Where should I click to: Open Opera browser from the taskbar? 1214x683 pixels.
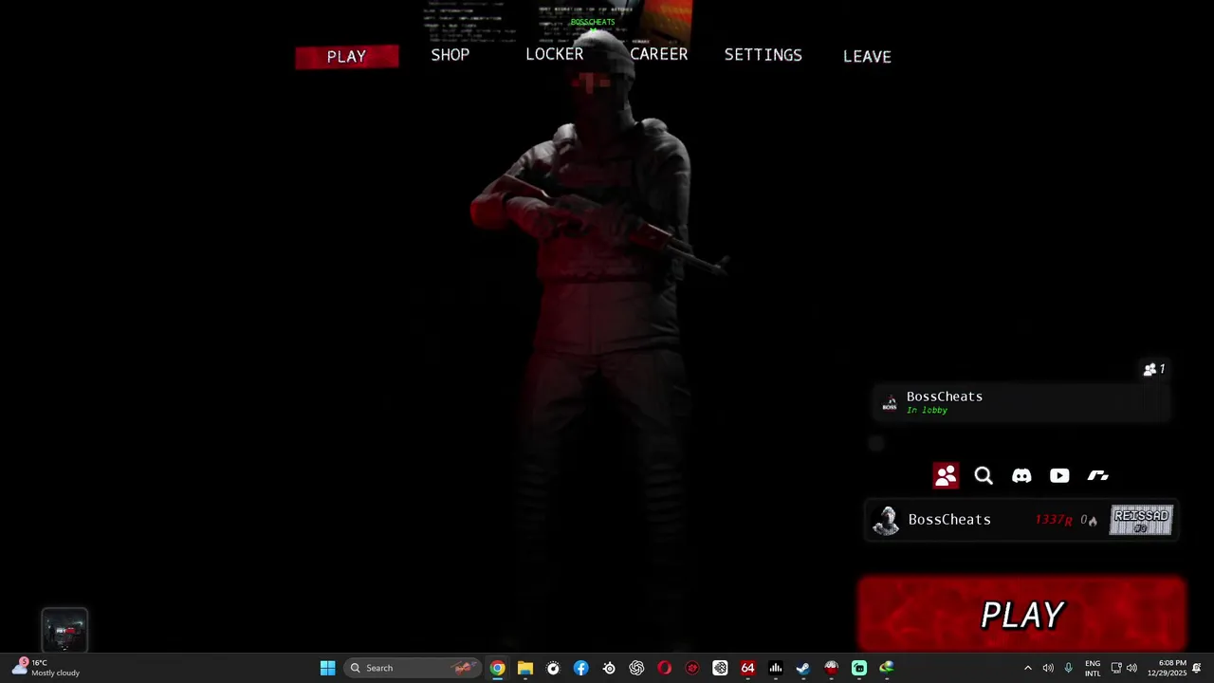point(664,668)
